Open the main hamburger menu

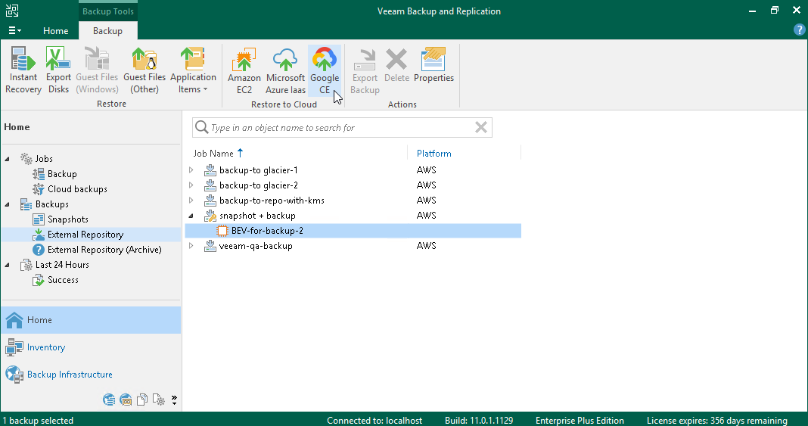click(14, 31)
